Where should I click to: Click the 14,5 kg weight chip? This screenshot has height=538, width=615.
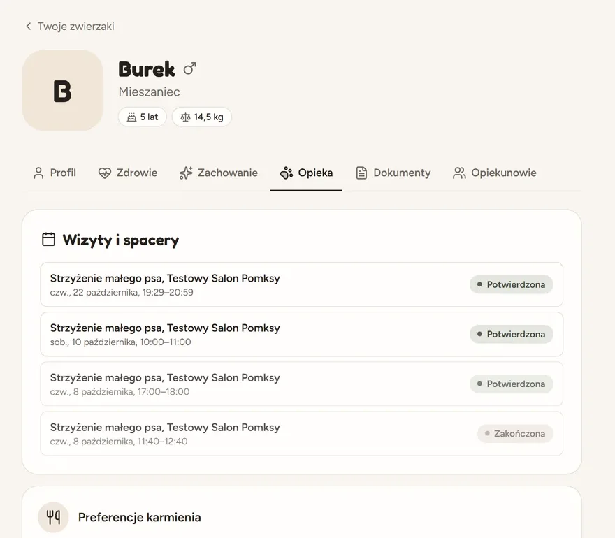click(201, 117)
